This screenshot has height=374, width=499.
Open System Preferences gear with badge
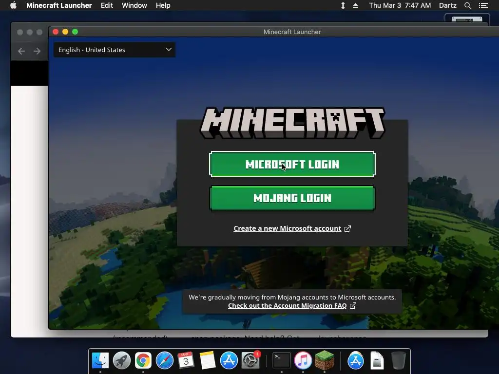point(250,360)
